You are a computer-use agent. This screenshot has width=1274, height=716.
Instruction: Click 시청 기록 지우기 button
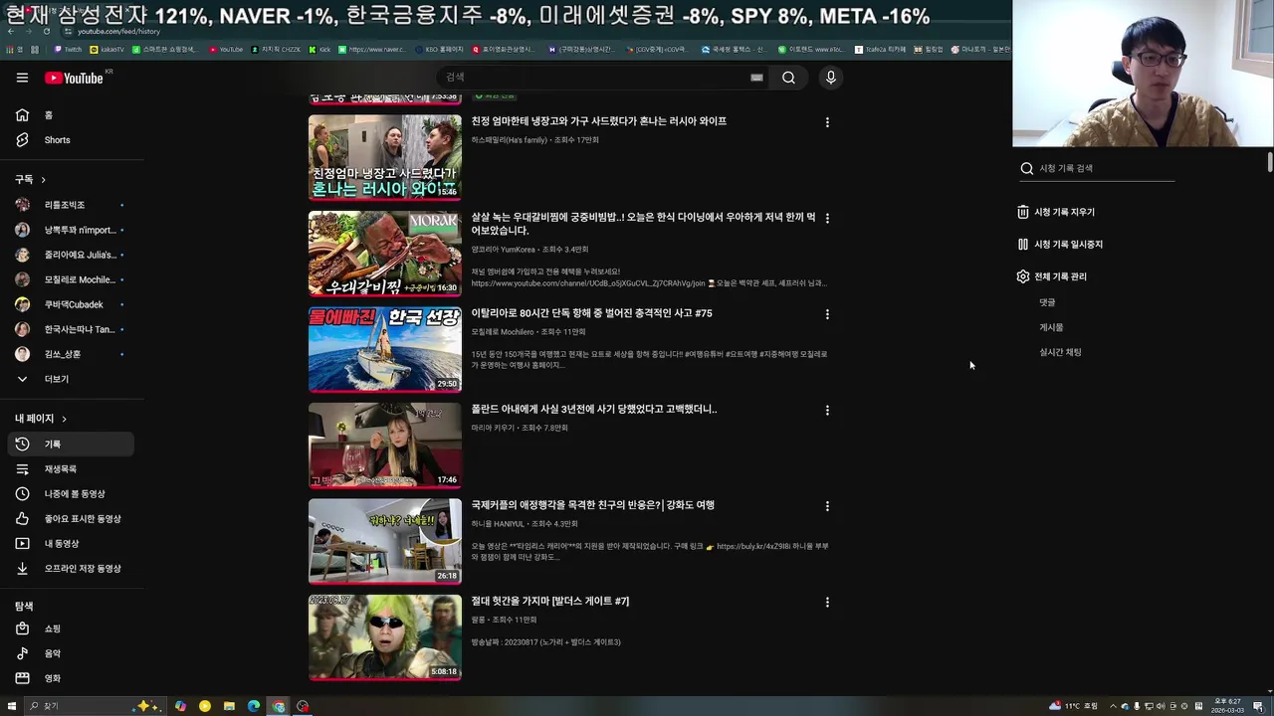1056,212
